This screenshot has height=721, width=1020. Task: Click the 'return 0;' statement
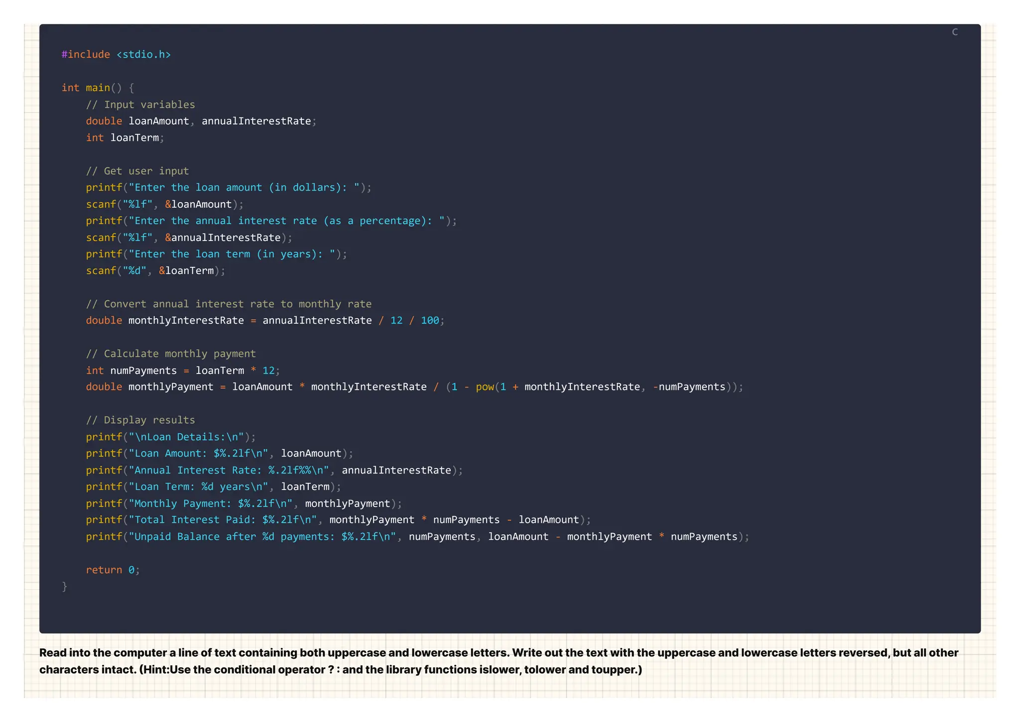click(x=113, y=570)
